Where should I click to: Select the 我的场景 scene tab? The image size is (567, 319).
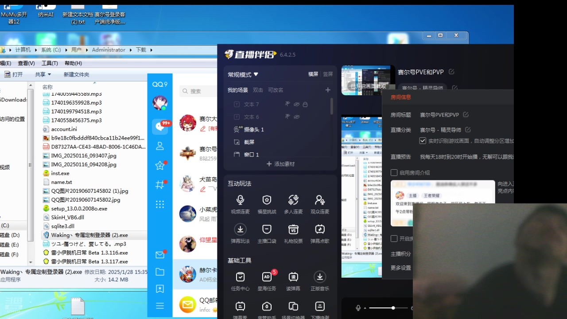click(238, 90)
